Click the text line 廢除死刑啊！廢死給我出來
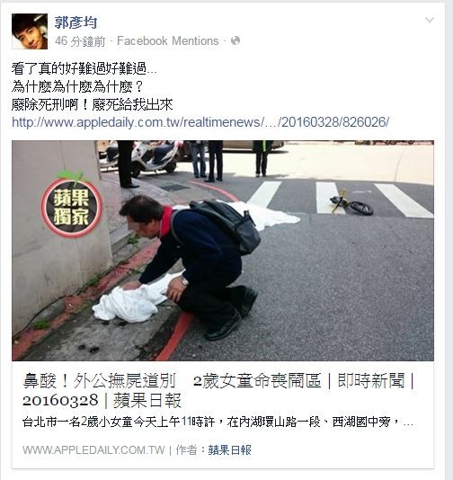Viewport: 453px width, 480px height. coord(93,105)
